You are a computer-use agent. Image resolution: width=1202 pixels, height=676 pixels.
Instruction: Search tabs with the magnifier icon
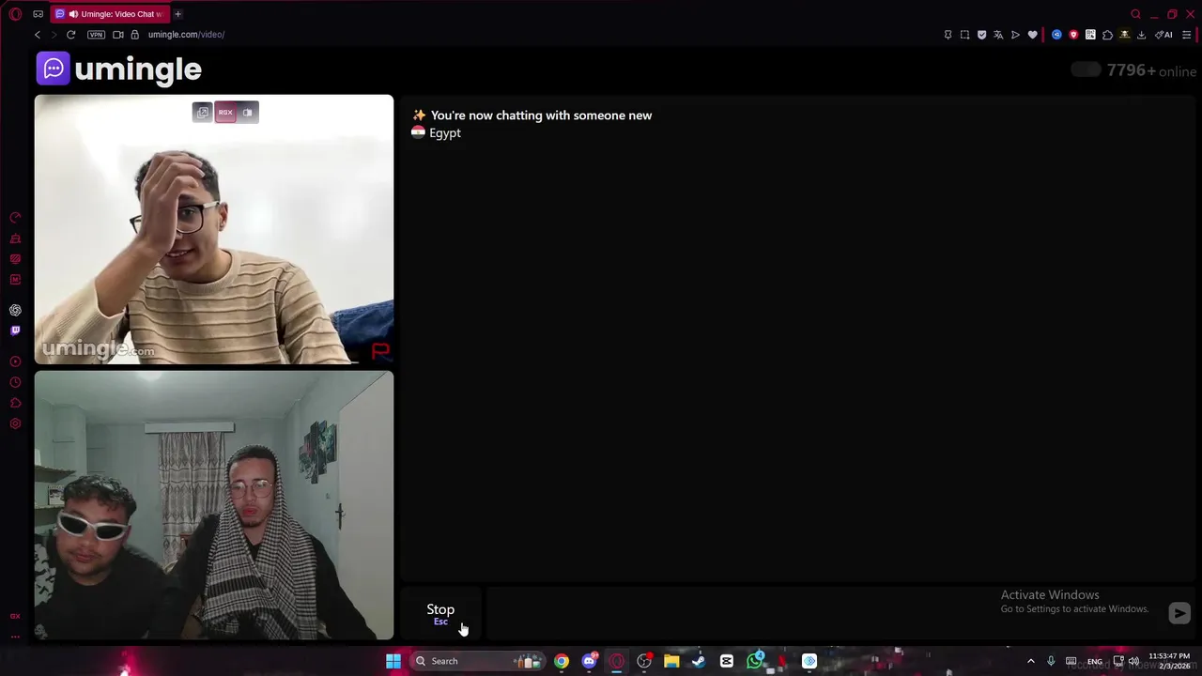pos(1135,14)
